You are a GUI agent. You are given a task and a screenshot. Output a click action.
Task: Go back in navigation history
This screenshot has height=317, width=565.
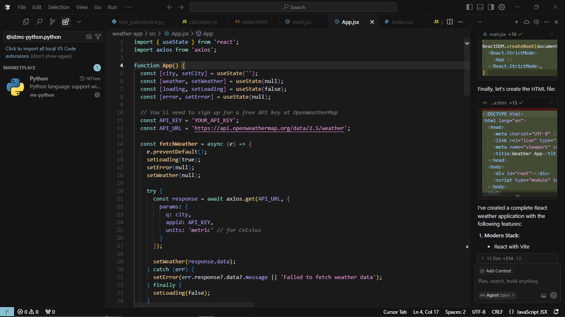click(170, 7)
